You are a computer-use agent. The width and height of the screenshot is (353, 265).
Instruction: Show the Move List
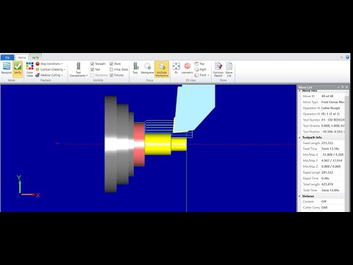[229, 69]
